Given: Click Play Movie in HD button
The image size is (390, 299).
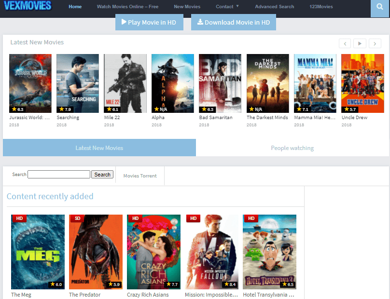Looking at the screenshot, I should tap(149, 22).
